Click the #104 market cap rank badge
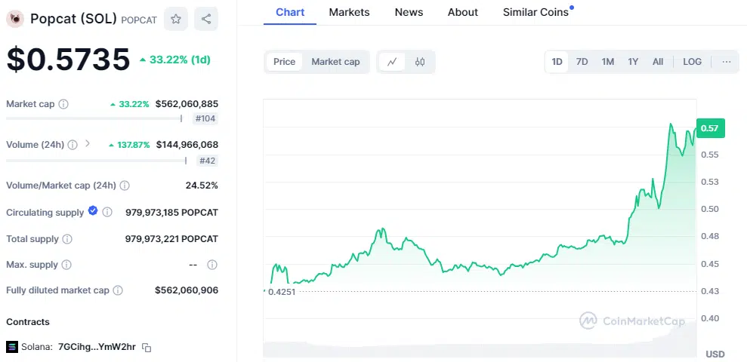Viewport: 747px width, 362px height. tap(205, 118)
